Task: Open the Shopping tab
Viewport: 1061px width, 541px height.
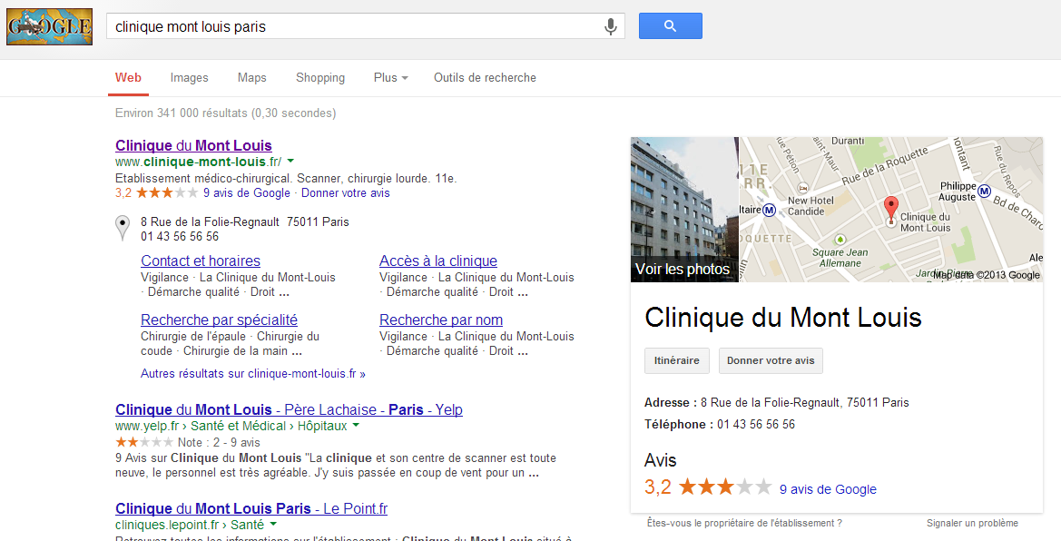Action: (320, 78)
